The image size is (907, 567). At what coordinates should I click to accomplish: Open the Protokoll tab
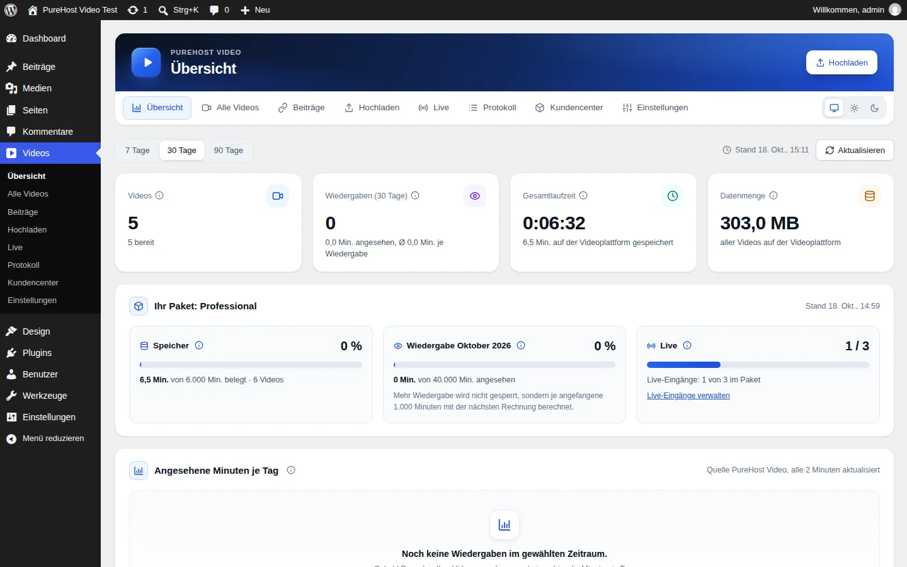coord(493,108)
